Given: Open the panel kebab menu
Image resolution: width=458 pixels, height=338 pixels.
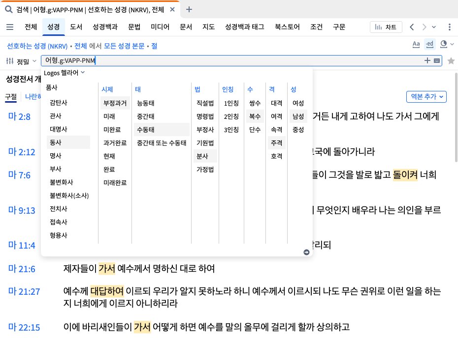Looking at the screenshot, I should click(x=450, y=27).
